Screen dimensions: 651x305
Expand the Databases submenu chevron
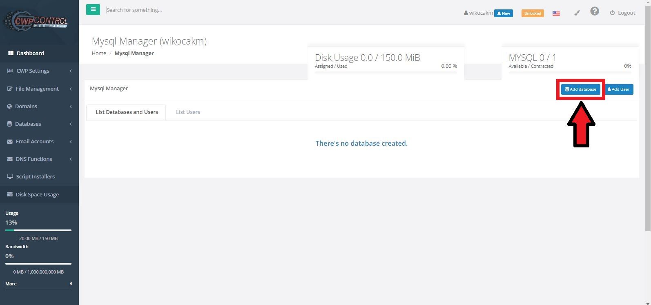coord(71,124)
